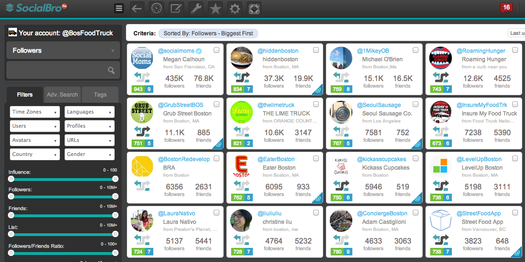Click the Sorted By Followers criteria pill
The width and height of the screenshot is (525, 262).
208,33
